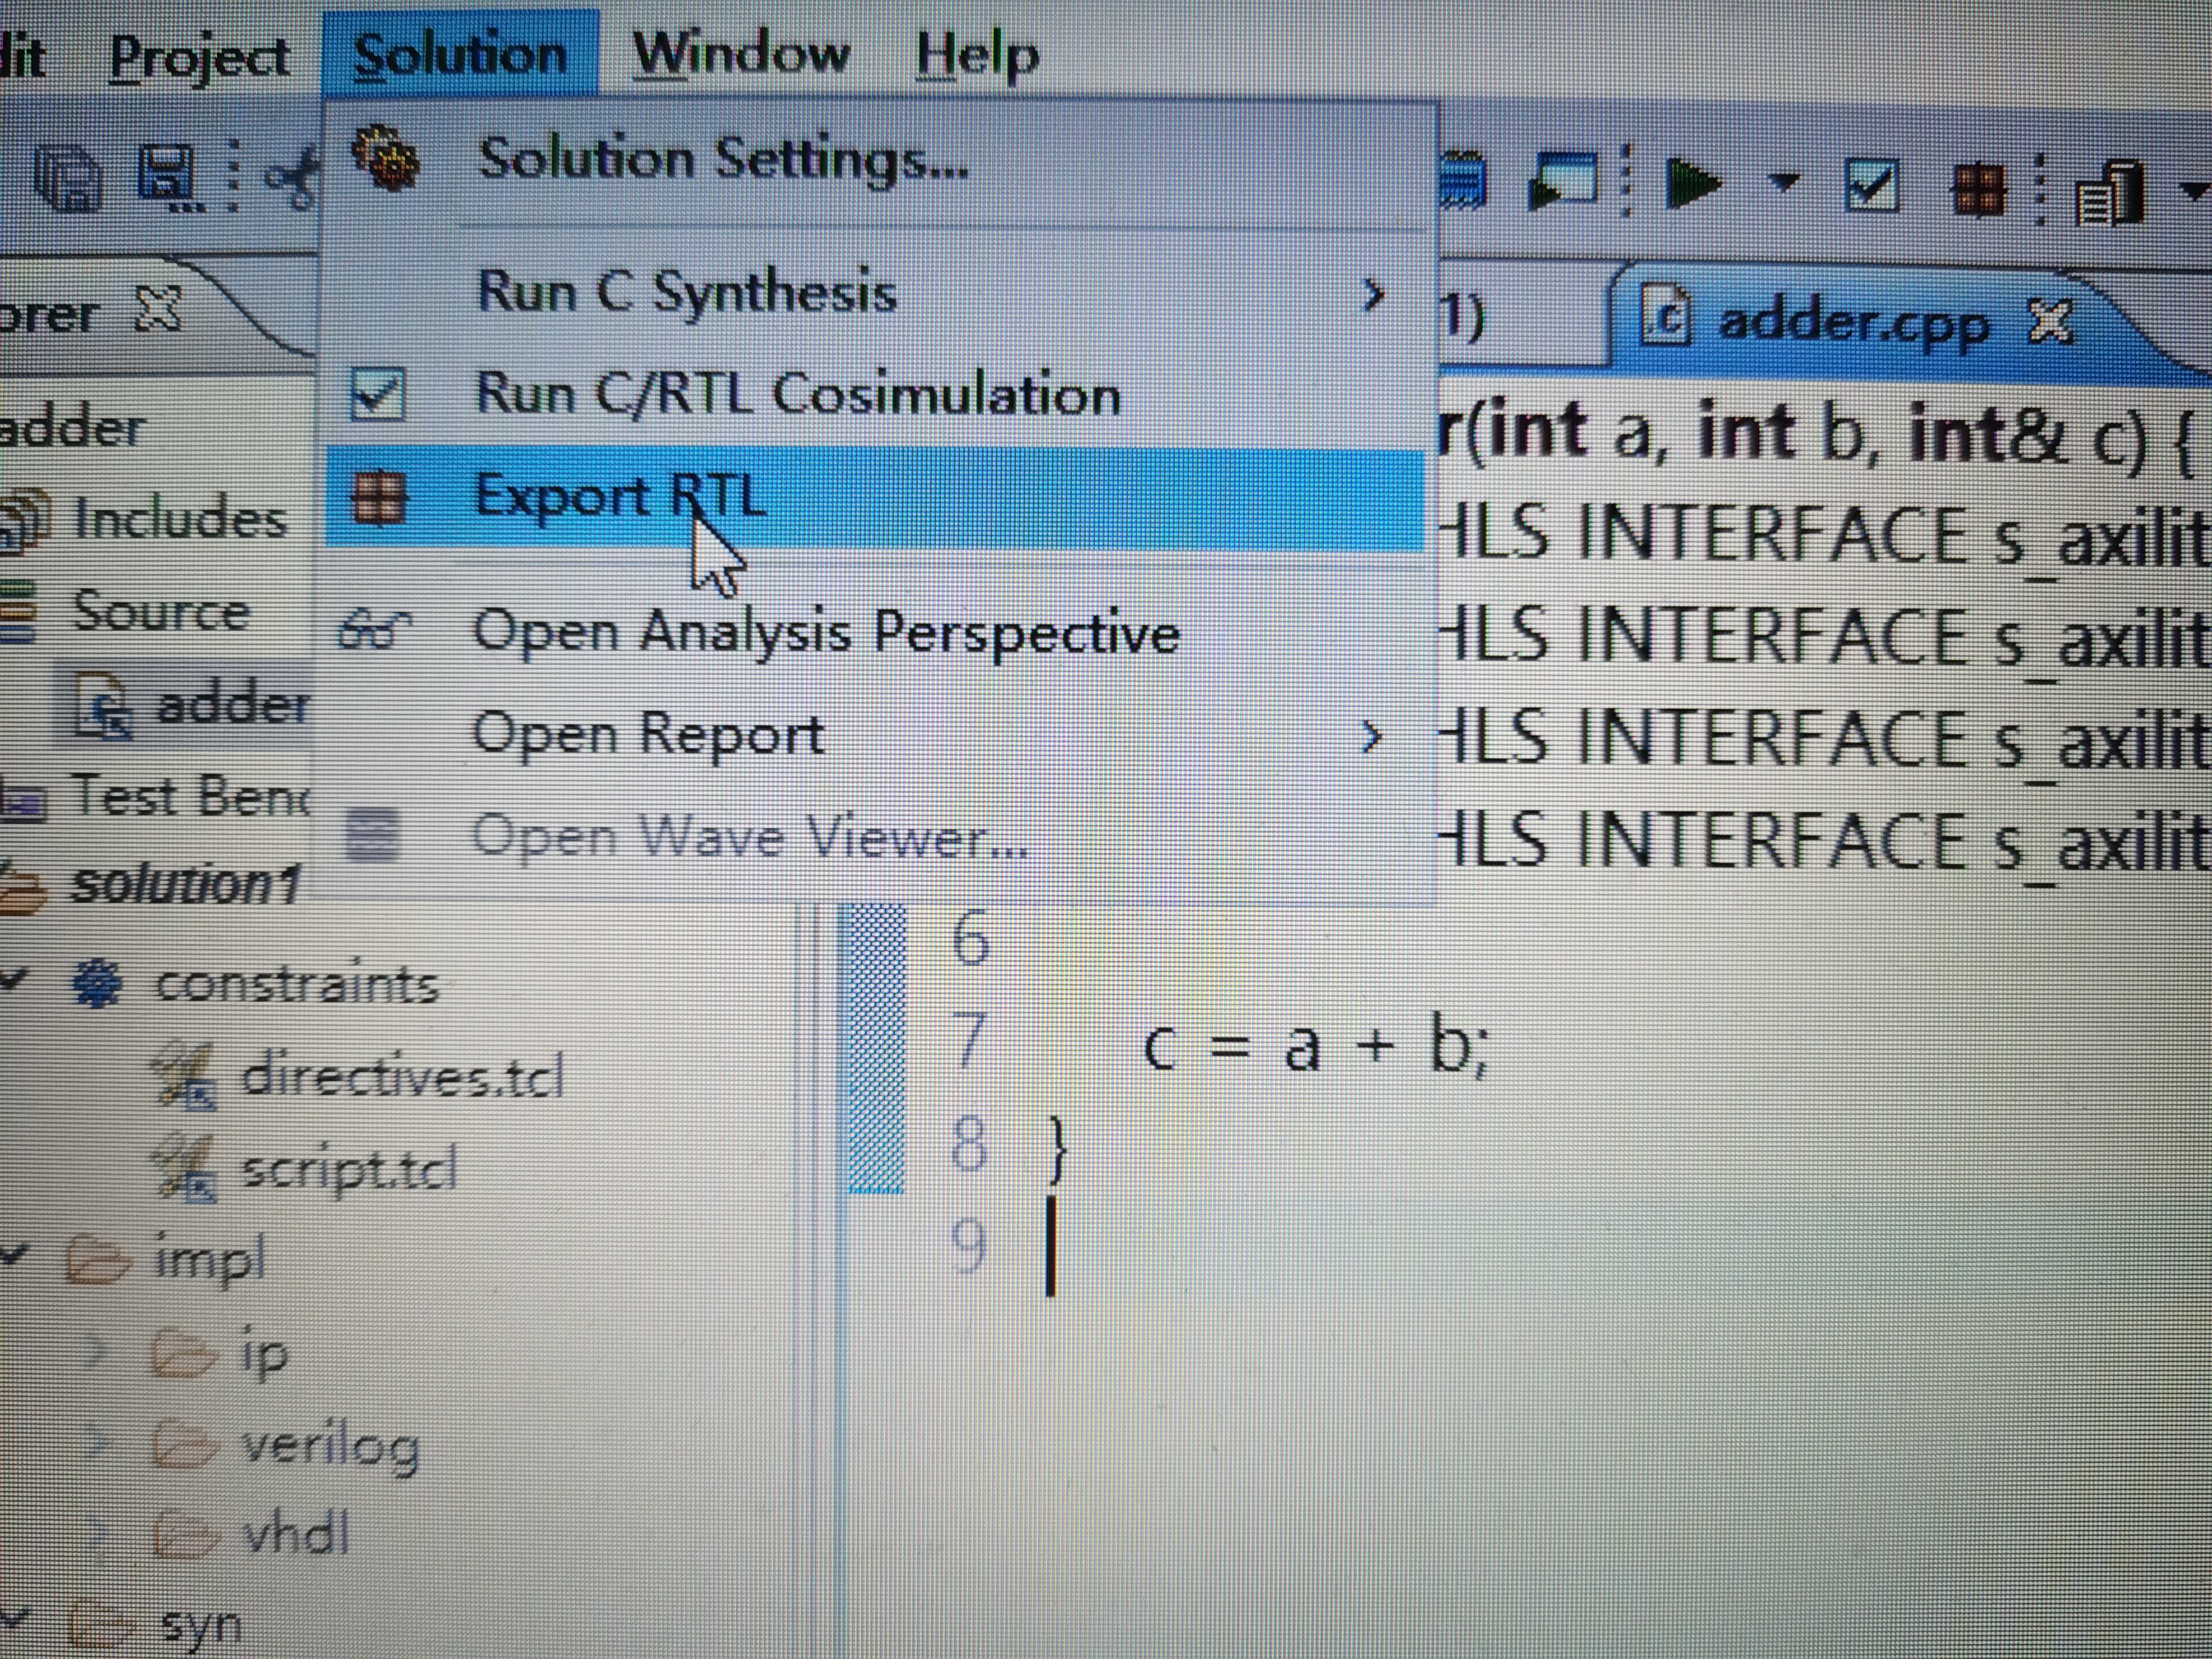
Task: Close the Explorer panel tab
Action: click(158, 309)
